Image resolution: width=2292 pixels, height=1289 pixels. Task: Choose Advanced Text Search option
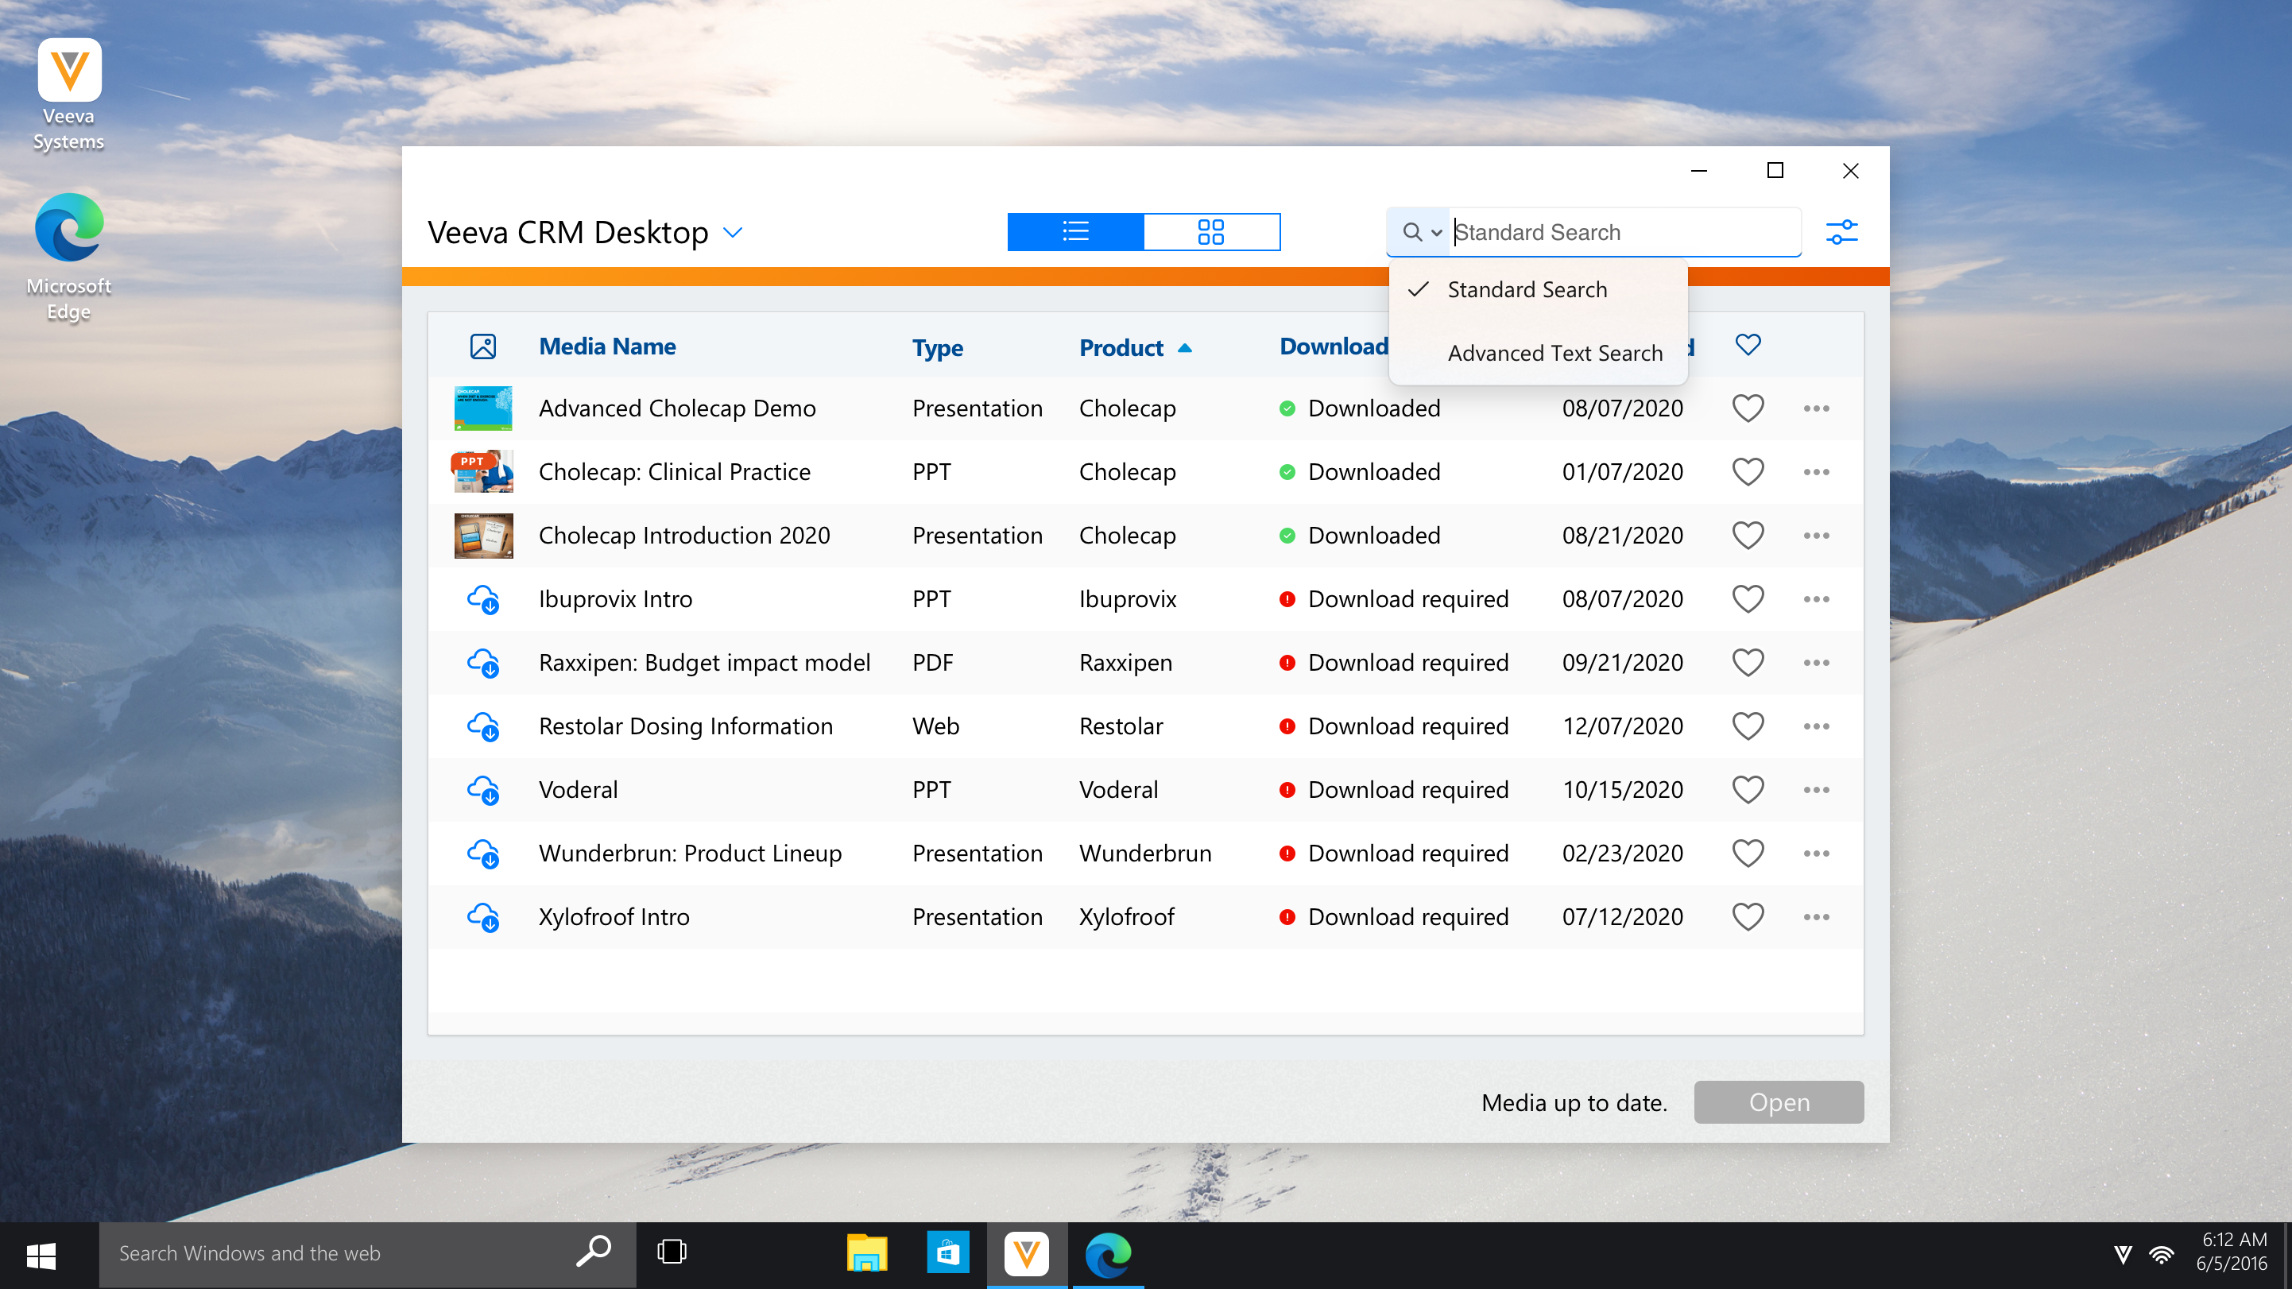pyautogui.click(x=1554, y=353)
